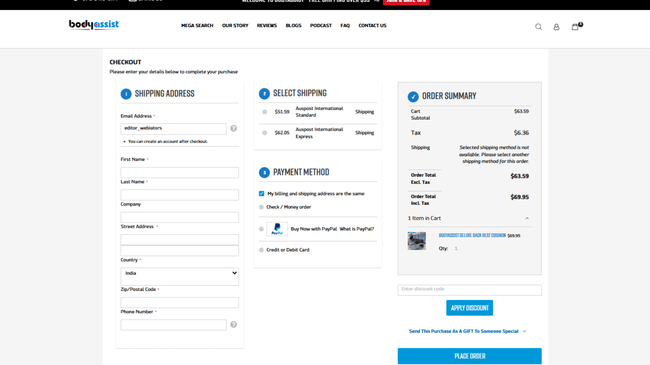Click the second Street Address line
The width and height of the screenshot is (650, 365).
coord(180,250)
